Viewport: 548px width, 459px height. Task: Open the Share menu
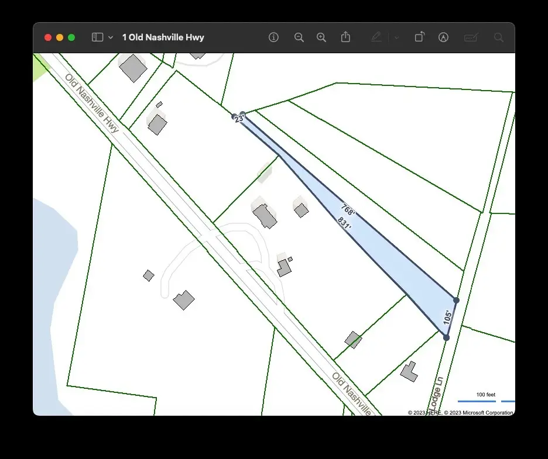click(345, 37)
